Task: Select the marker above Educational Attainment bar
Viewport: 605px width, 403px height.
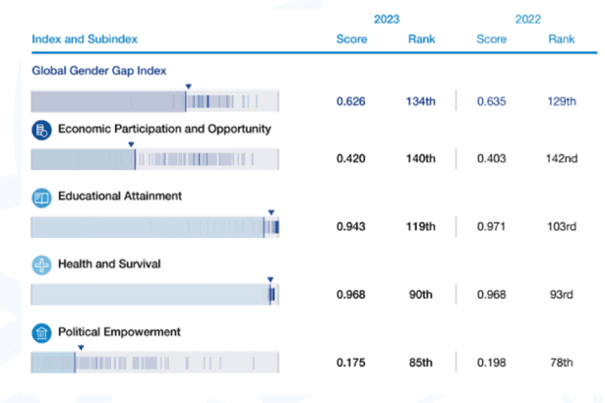Action: pyautogui.click(x=270, y=211)
